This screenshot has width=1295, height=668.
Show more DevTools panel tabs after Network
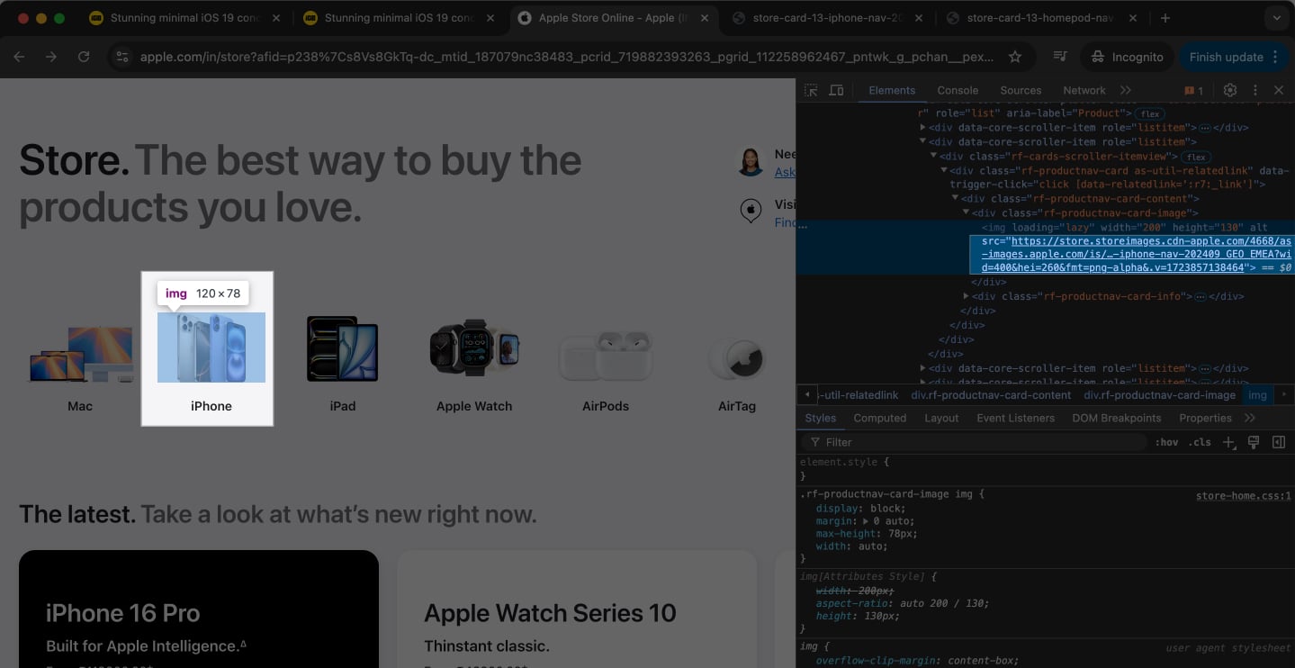[x=1126, y=90]
